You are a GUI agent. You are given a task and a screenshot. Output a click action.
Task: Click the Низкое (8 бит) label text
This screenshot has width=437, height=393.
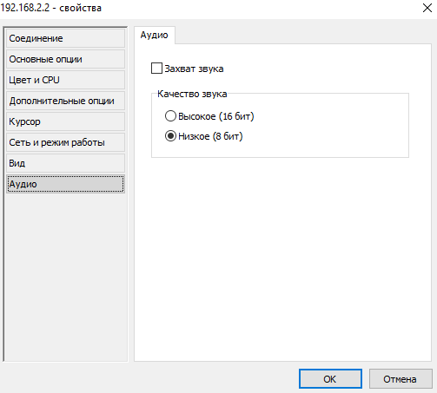[x=210, y=136]
